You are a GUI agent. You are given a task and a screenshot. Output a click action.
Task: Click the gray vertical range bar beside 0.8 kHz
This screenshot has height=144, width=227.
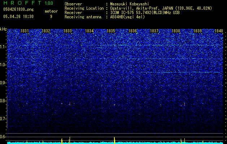(7, 112)
